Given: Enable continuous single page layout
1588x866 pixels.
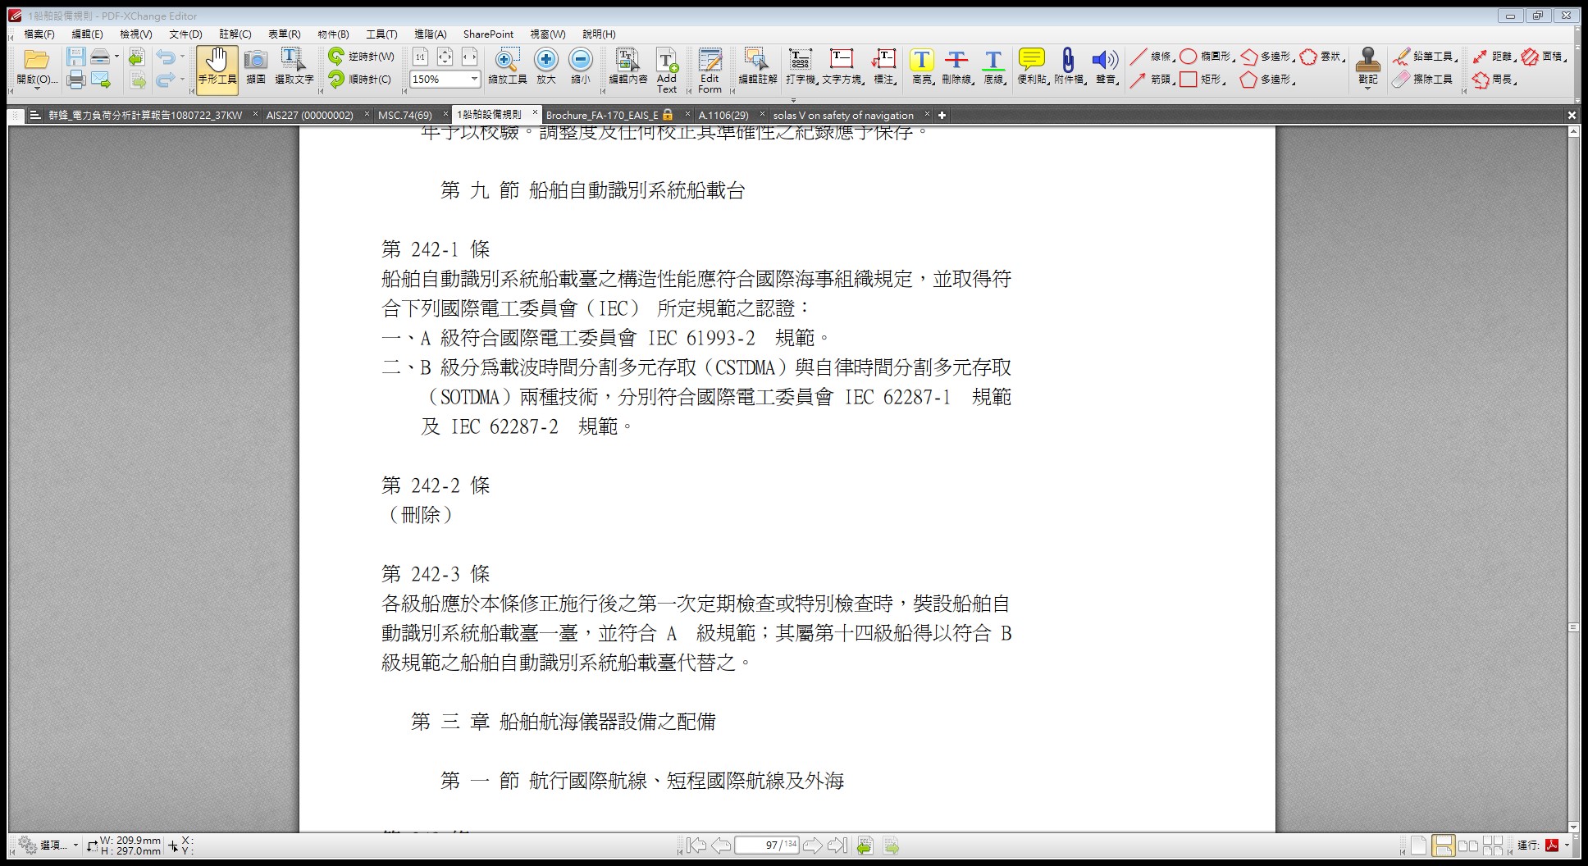Looking at the screenshot, I should pos(1443,845).
